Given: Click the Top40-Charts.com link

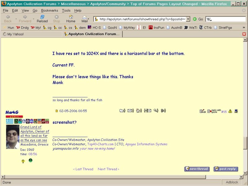Looking at the screenshot, I should tap(100, 144).
